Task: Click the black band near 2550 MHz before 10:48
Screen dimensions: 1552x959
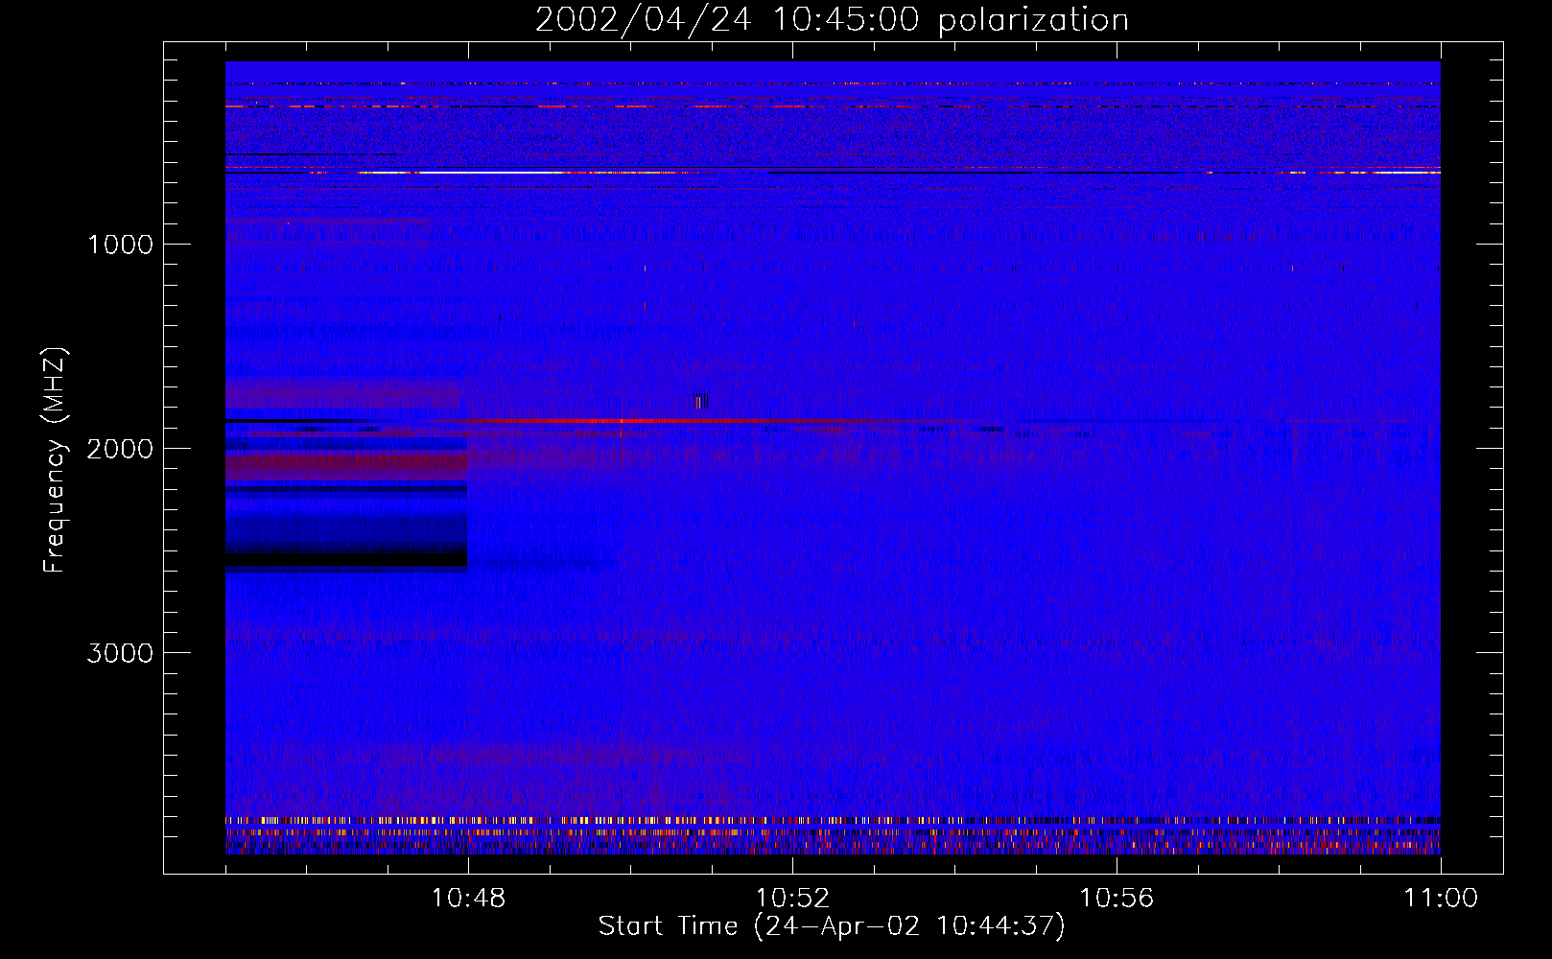Action: click(x=346, y=559)
